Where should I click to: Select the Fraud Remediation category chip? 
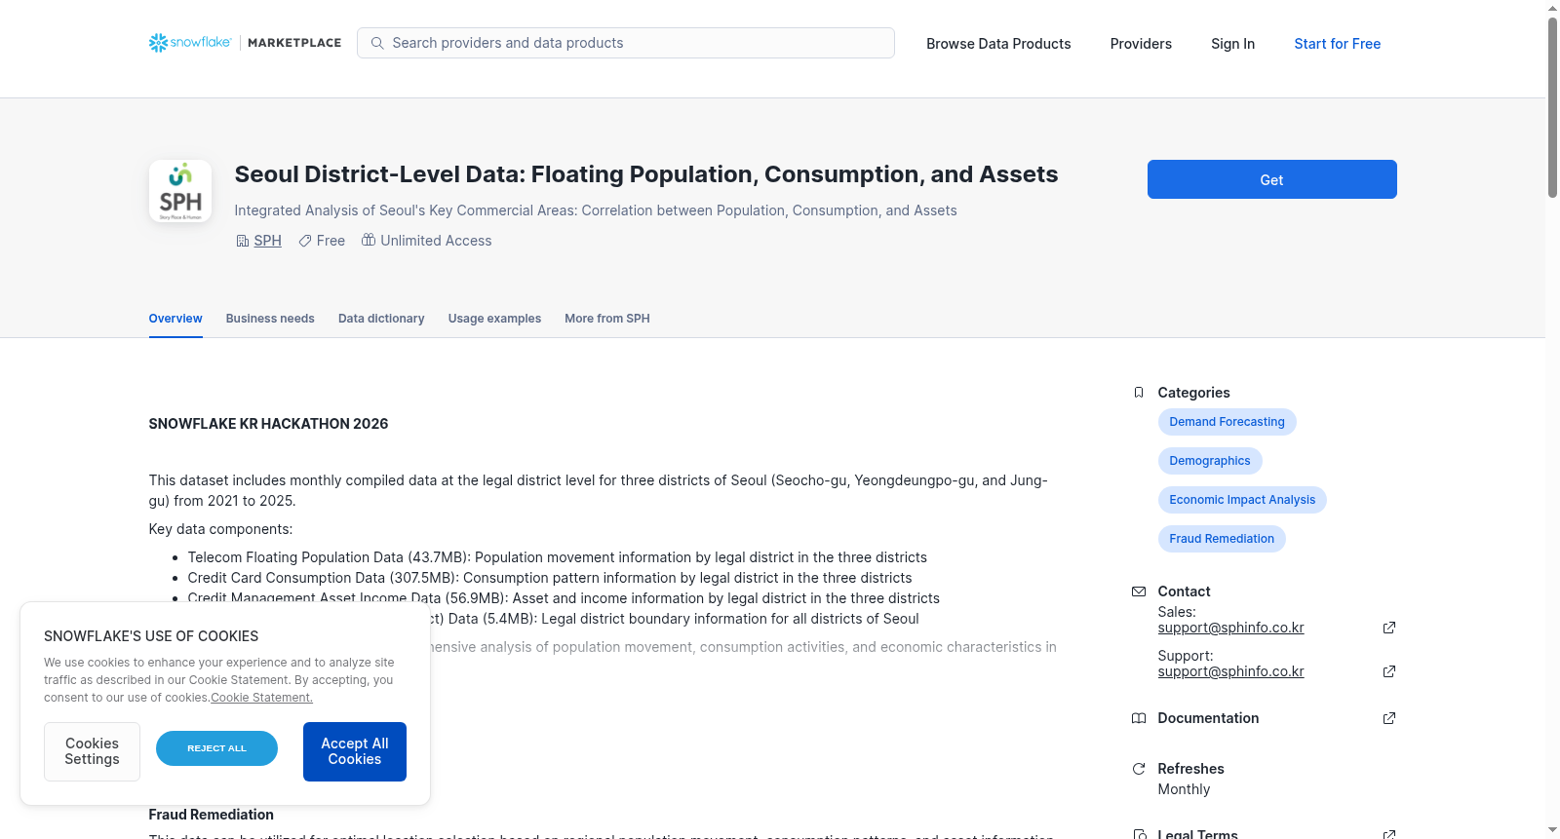1222,539
